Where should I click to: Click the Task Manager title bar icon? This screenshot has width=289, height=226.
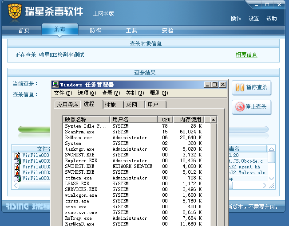point(55,85)
